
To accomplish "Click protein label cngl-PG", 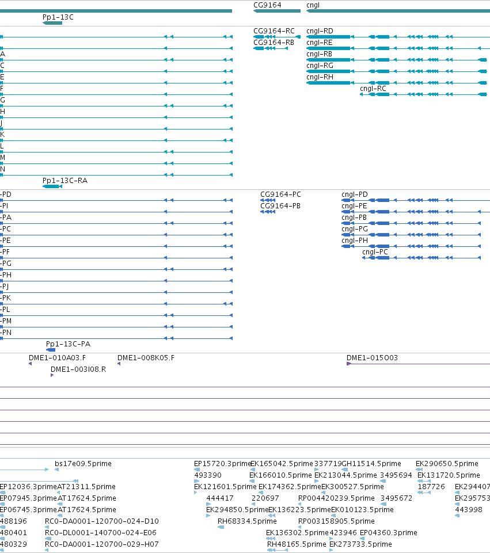I will (355, 229).
